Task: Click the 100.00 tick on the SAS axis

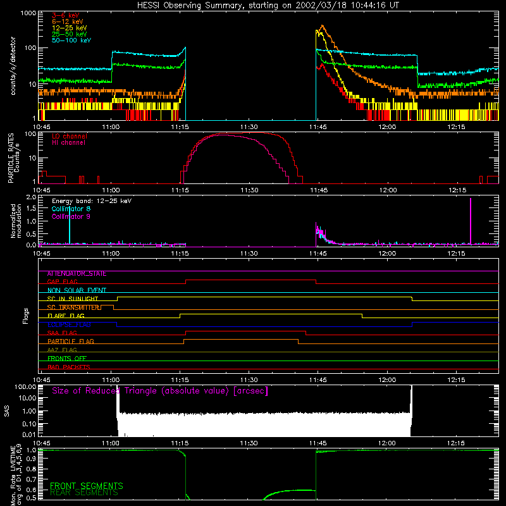Action: [x=25, y=386]
